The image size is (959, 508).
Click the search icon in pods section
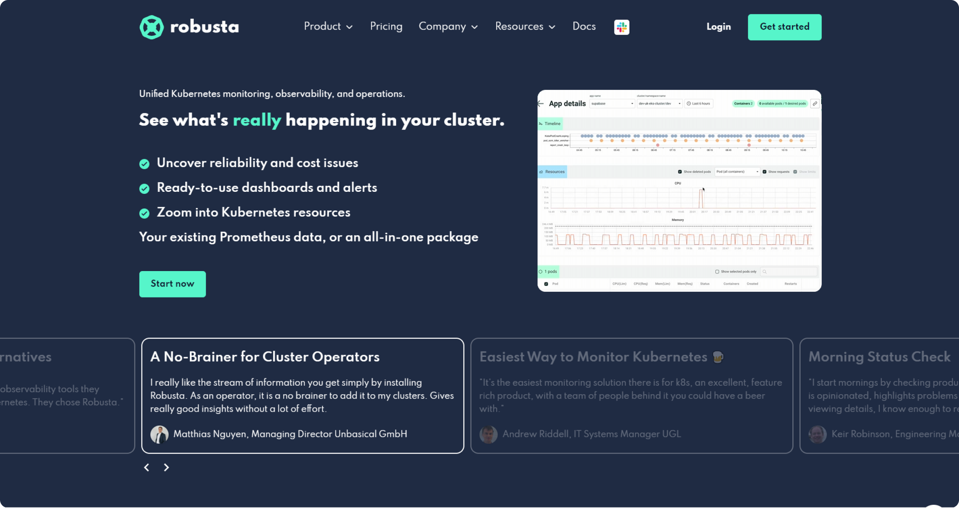pyautogui.click(x=764, y=271)
